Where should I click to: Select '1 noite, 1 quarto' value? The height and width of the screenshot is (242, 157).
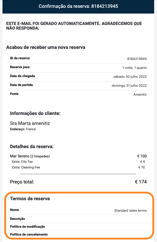tap(134, 68)
